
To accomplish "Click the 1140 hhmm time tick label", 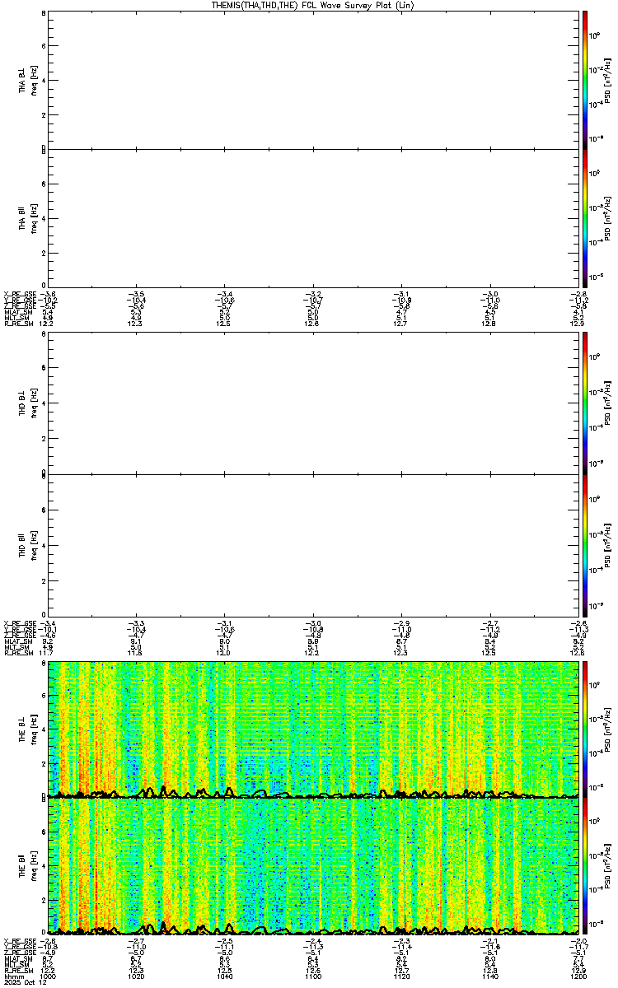I will (488, 977).
